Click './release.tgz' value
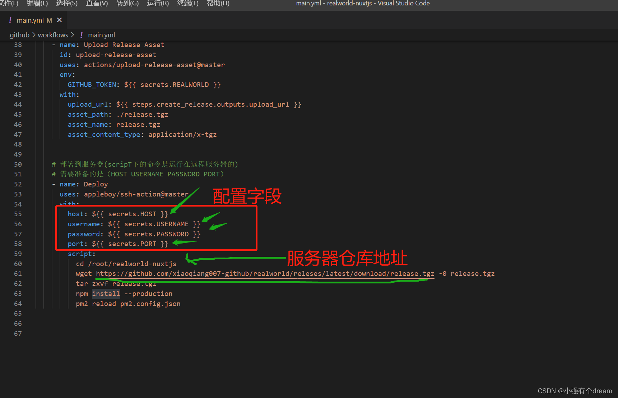Screen dimensions: 618x398 pyautogui.click(x=142, y=115)
